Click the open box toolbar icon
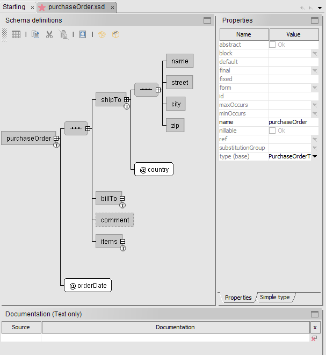Viewport: 326px width, 355px height. coord(102,34)
